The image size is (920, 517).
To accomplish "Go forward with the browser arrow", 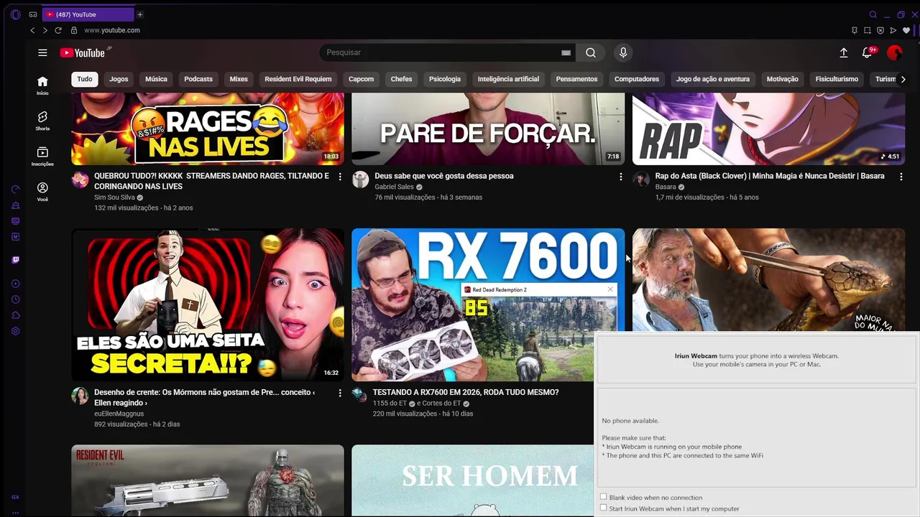I will click(x=45, y=30).
